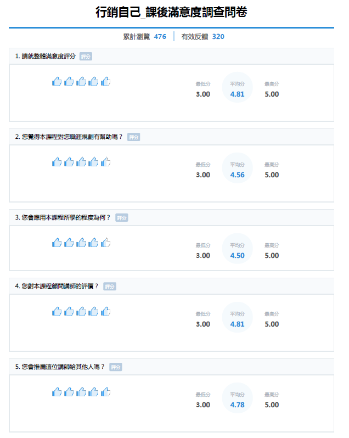This screenshot has width=349, height=438.
Task: Click fourth thumbs-up icon in question 3
Action: pos(94,243)
